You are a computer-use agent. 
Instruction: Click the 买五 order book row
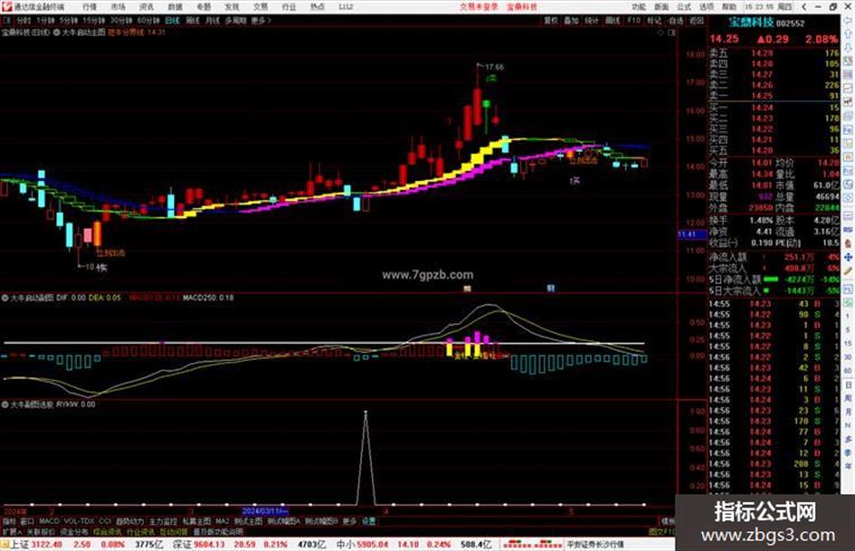click(x=774, y=150)
